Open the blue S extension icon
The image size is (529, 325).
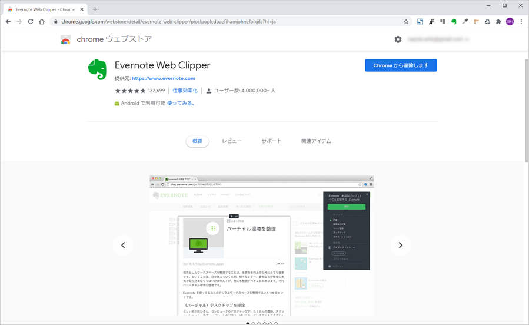tap(420, 22)
